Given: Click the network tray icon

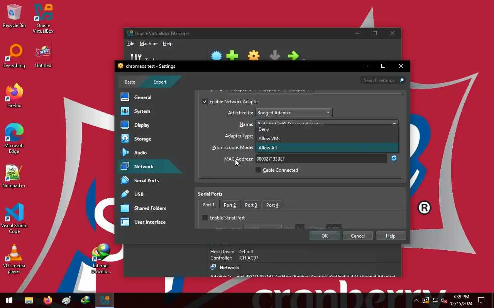Looking at the screenshot, I should (435, 300).
